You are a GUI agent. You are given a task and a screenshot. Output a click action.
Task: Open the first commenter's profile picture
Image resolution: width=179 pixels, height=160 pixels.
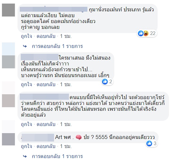tap(8, 10)
